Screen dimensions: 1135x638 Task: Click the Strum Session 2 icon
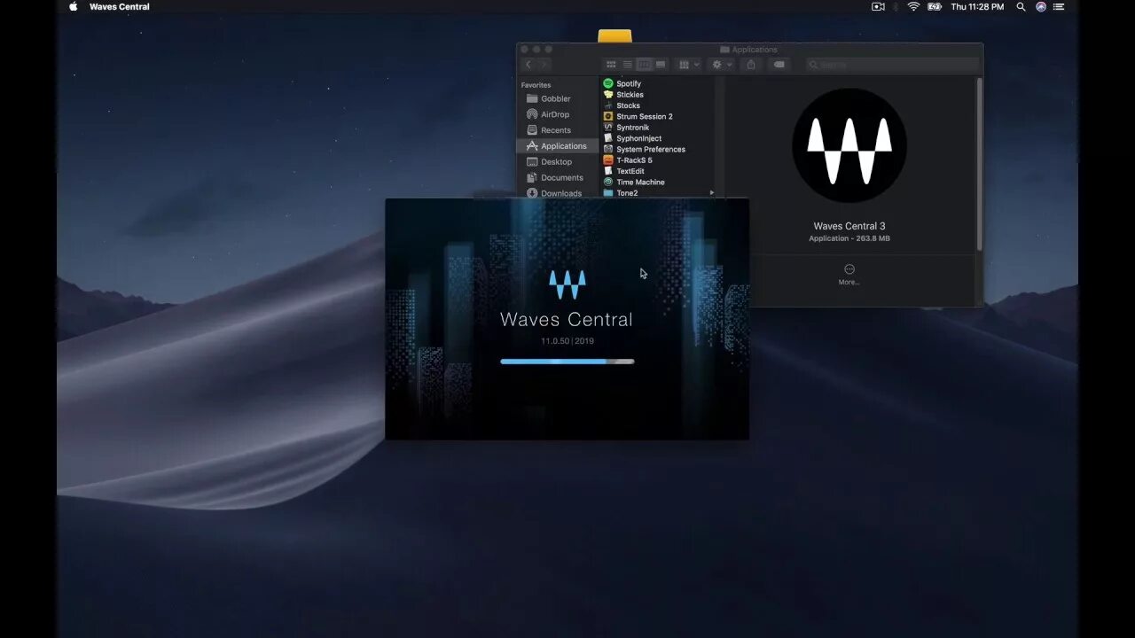tap(608, 116)
